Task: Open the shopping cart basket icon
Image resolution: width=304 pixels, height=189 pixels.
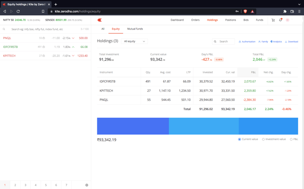Action: [x=273, y=20]
